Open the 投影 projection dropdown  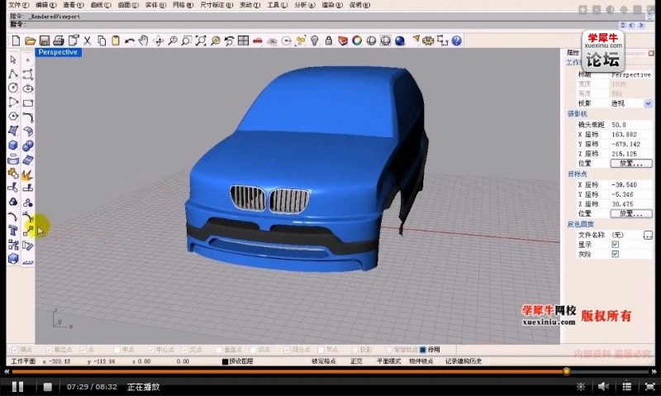click(648, 103)
